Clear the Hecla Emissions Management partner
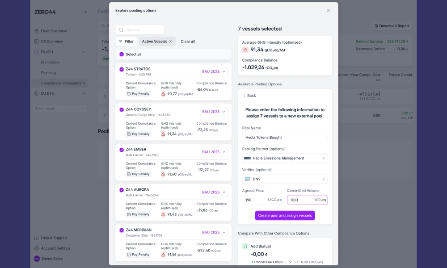This screenshot has width=447, height=268. click(x=324, y=158)
